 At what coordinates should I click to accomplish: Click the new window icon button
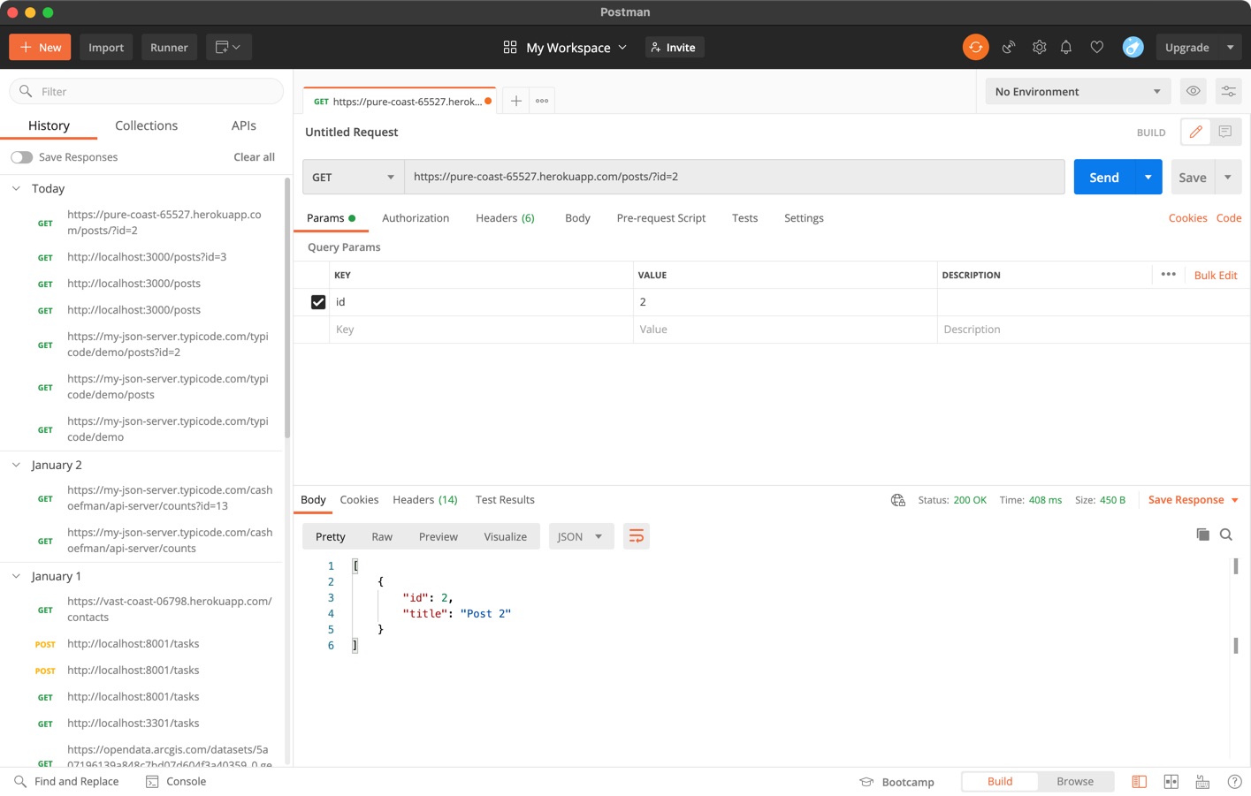(x=229, y=48)
